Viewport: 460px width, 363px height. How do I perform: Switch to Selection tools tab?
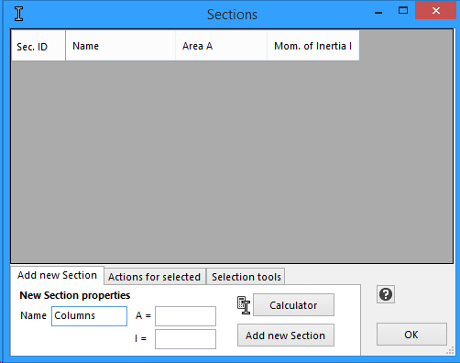pyautogui.click(x=246, y=277)
